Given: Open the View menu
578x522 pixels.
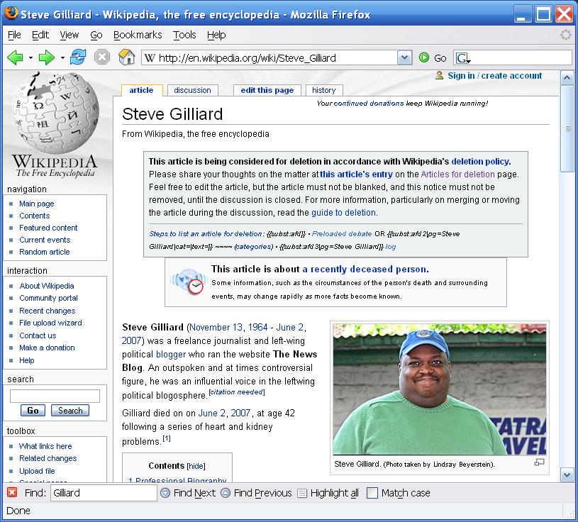Looking at the screenshot, I should tap(70, 35).
